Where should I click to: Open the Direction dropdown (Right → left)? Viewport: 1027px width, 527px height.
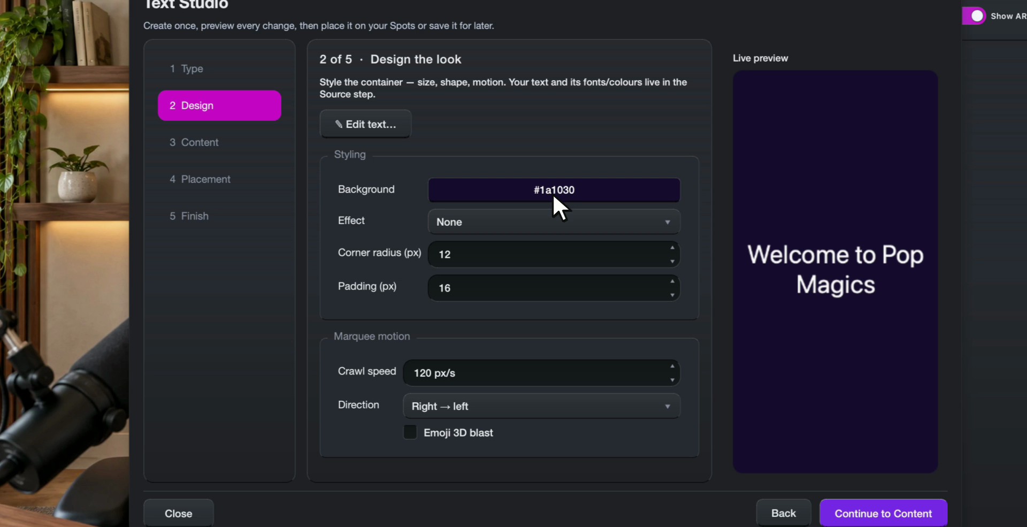[x=541, y=406]
